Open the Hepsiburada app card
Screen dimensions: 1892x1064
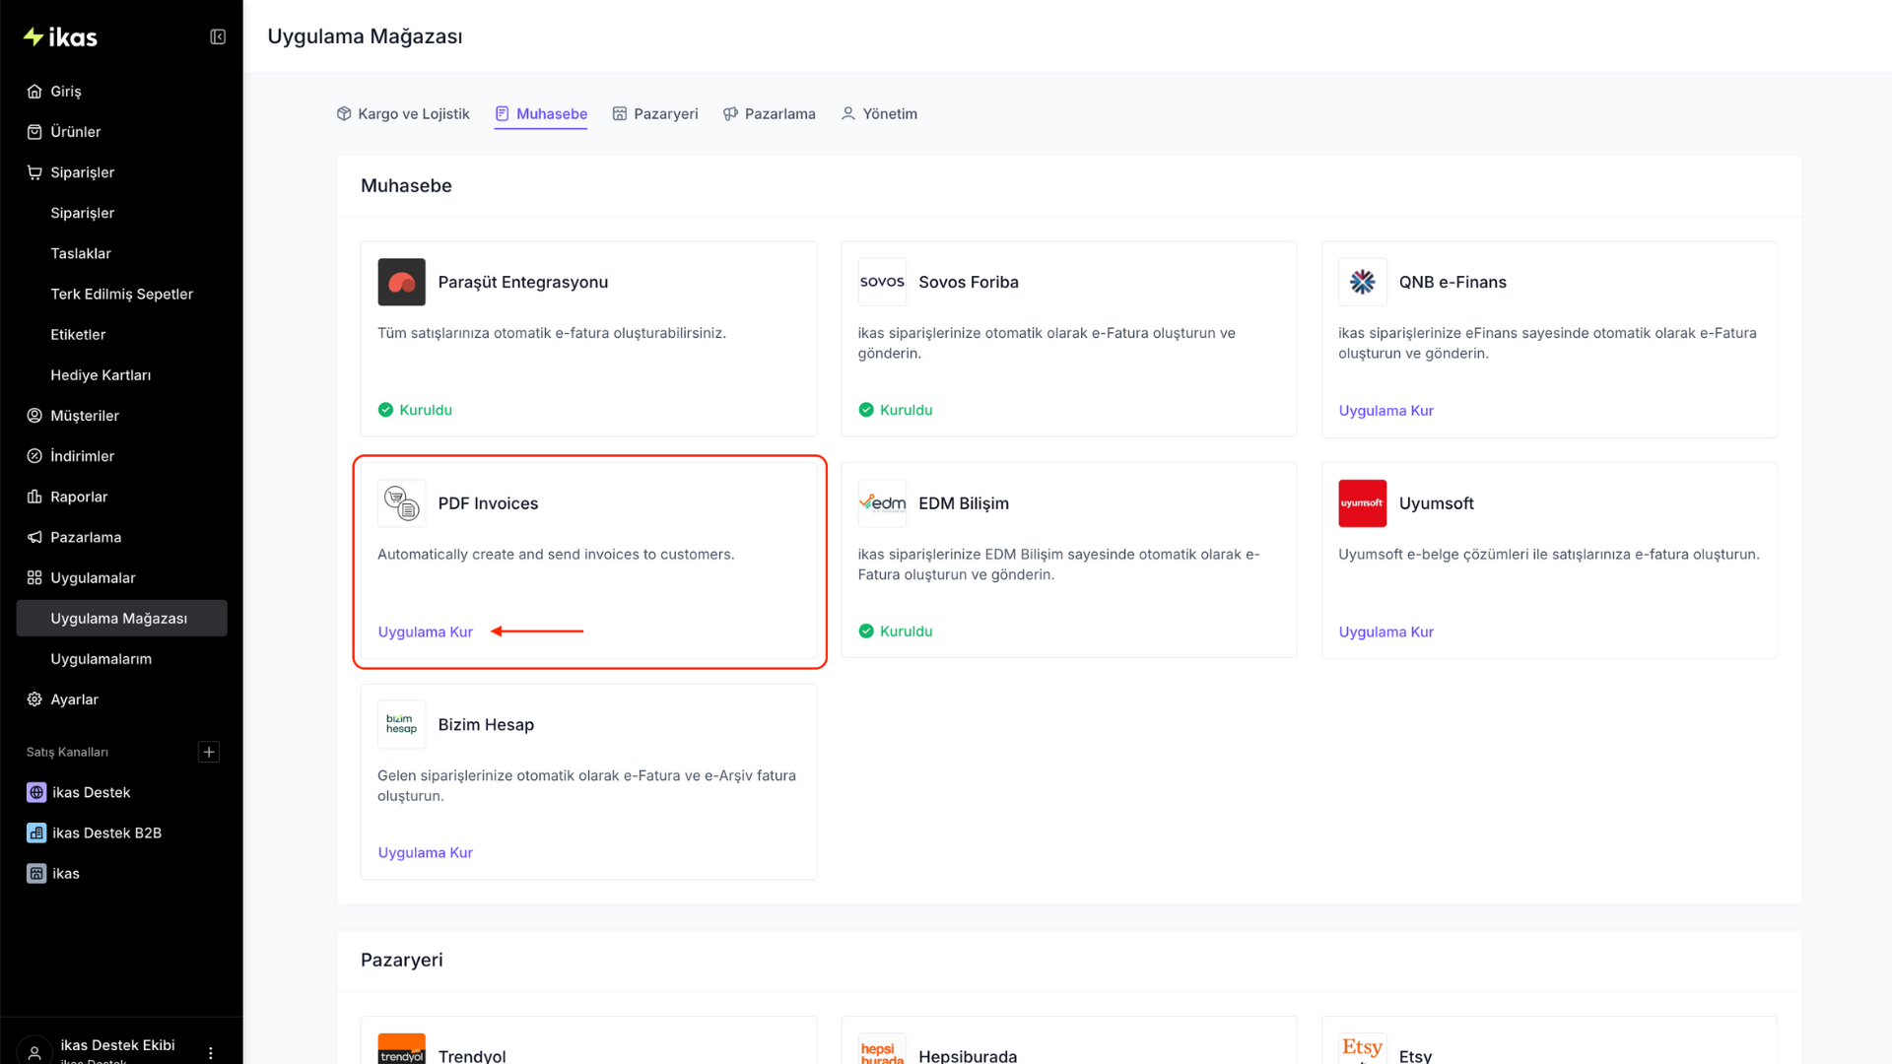1069,1040
